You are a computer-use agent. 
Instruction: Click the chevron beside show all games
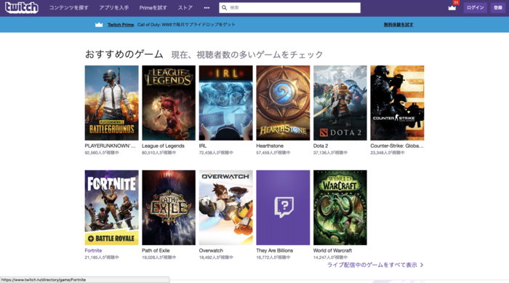422,265
